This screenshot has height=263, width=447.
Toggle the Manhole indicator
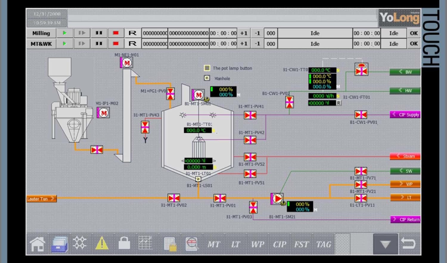(207, 78)
